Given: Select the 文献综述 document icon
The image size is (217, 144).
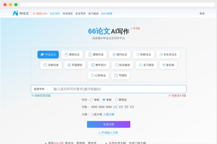Looking at the screenshot, I should [x=45, y=65].
